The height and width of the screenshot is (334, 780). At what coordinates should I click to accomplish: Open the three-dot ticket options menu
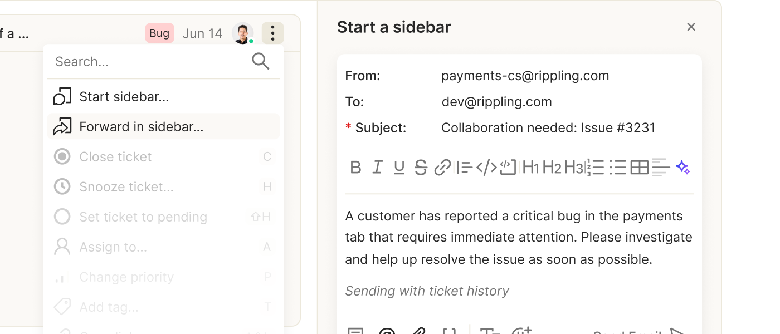click(272, 33)
